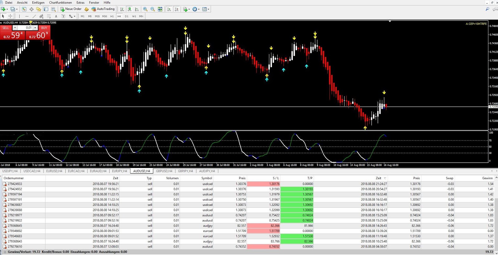This screenshot has width=498, height=255.
Task: Open the chat speech bubbles icon
Action: point(495,9)
